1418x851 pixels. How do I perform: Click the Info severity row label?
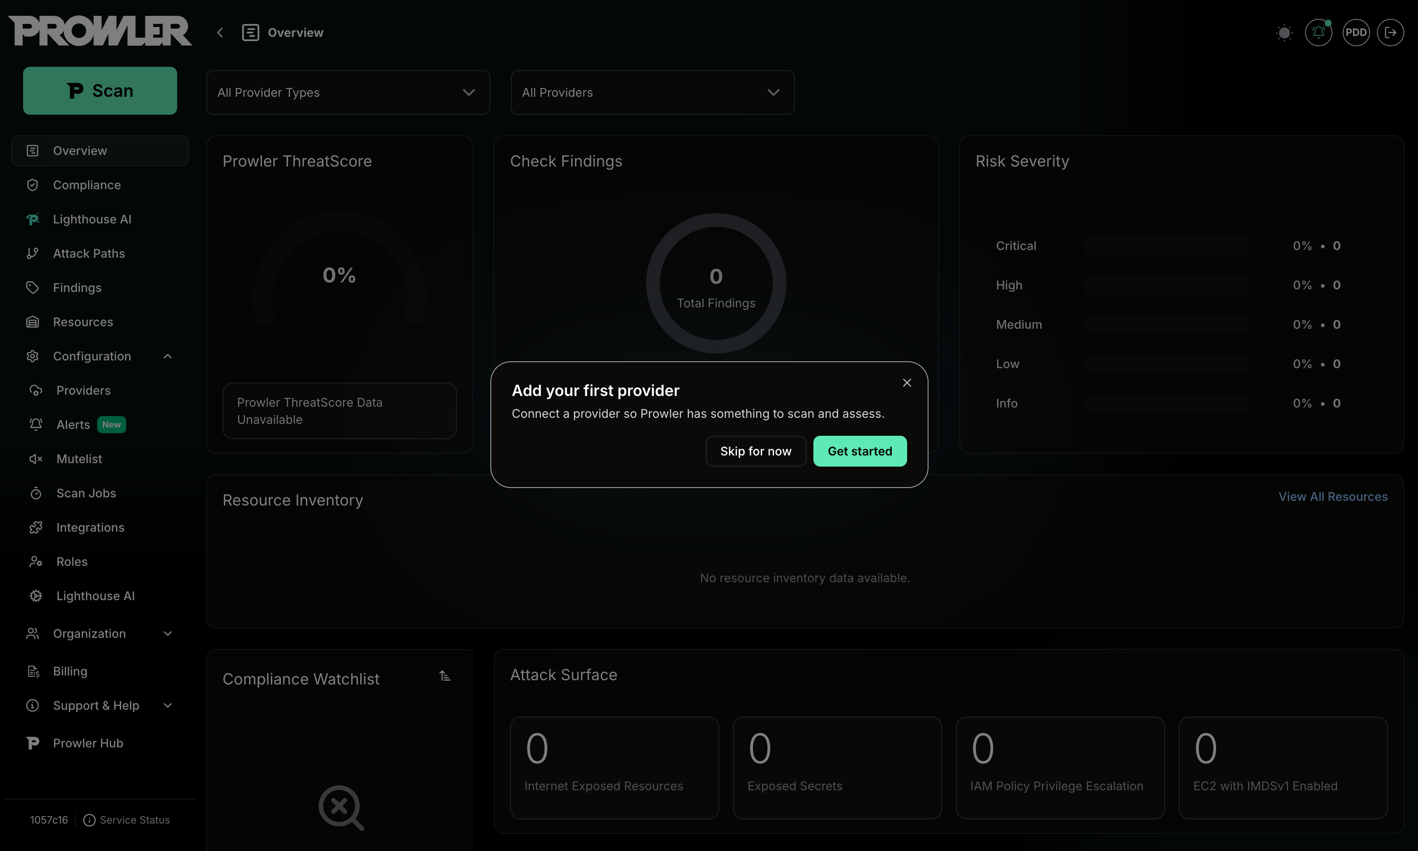1006,404
